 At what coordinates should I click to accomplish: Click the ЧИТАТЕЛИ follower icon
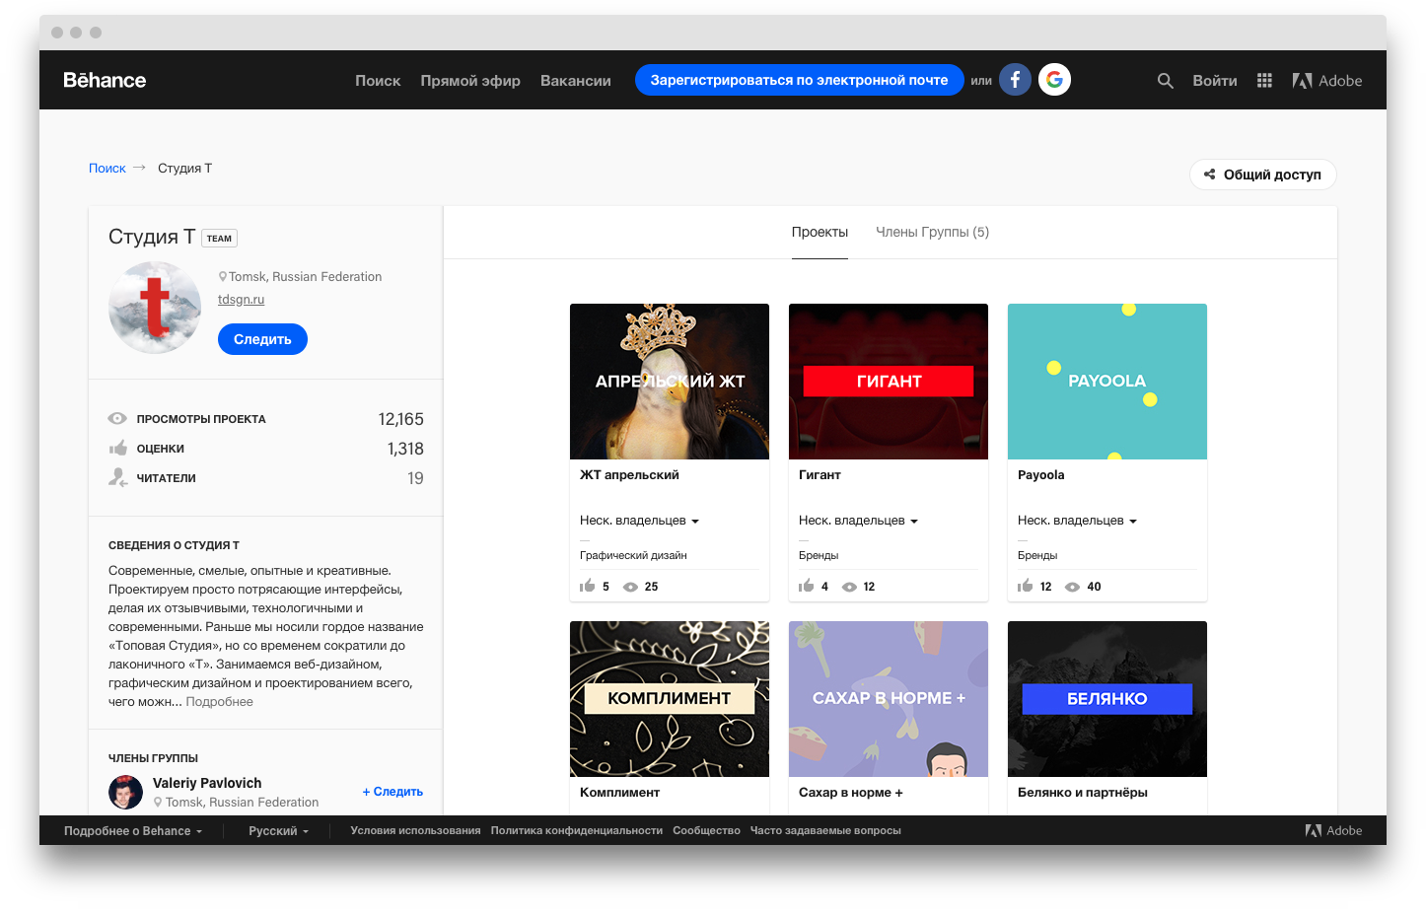(118, 477)
